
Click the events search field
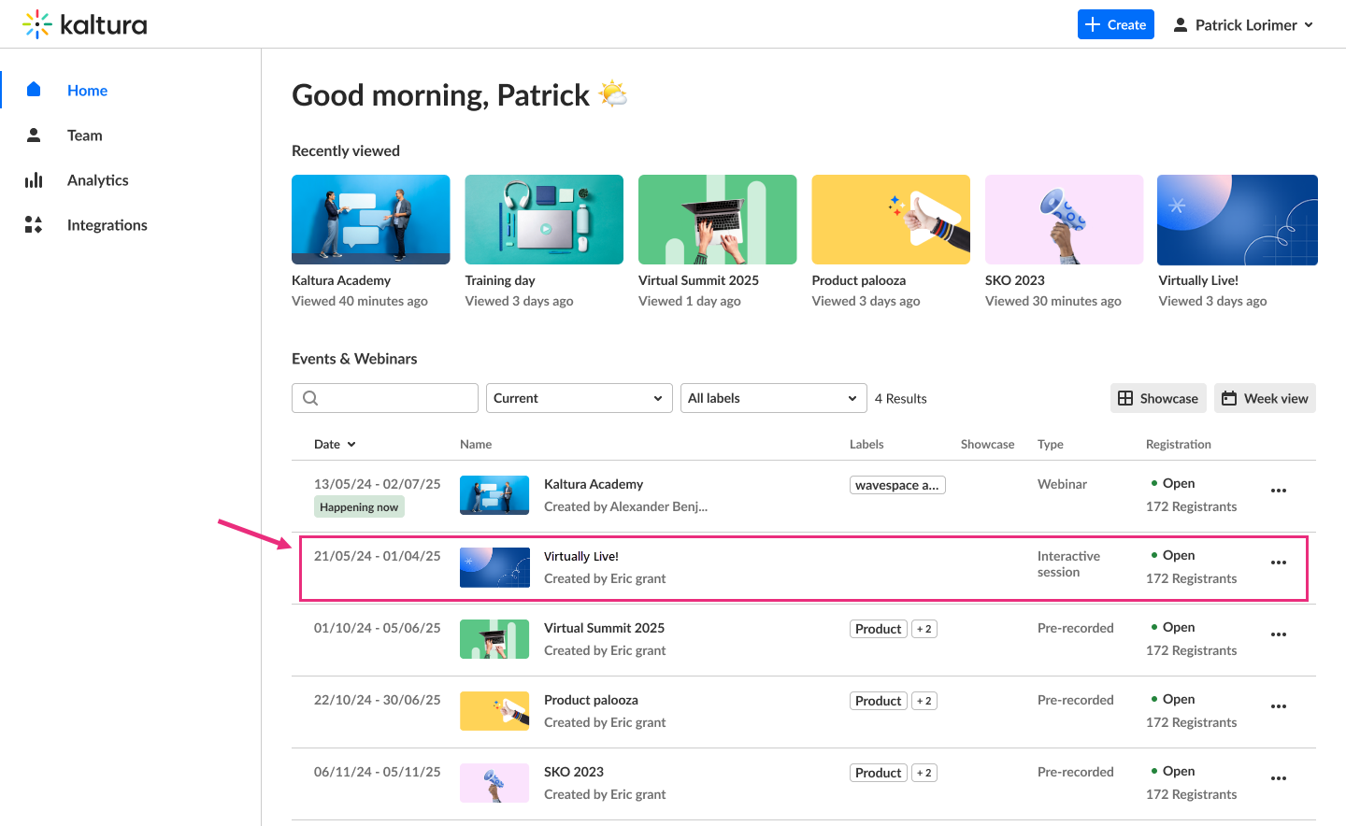(x=385, y=398)
